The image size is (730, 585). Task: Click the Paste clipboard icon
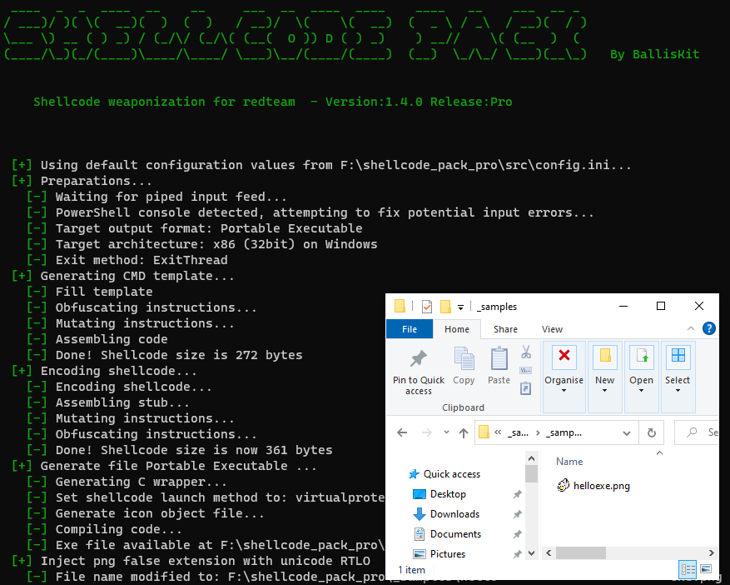pyautogui.click(x=499, y=358)
